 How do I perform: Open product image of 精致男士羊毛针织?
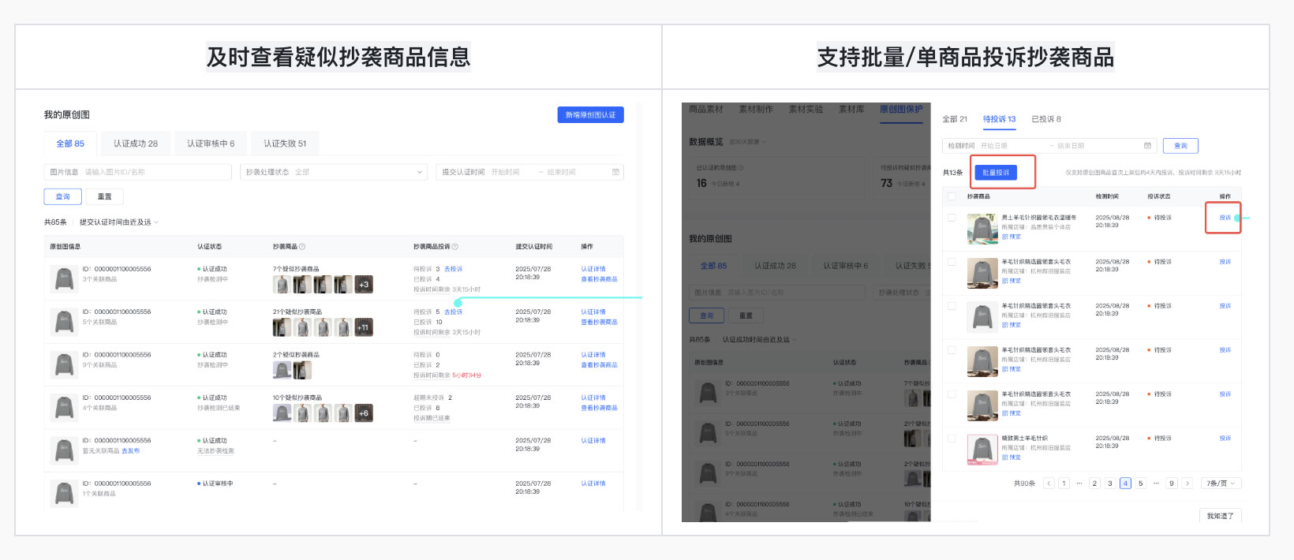pos(982,450)
